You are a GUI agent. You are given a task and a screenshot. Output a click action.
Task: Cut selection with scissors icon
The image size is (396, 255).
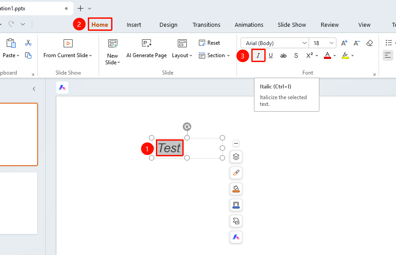point(28,43)
